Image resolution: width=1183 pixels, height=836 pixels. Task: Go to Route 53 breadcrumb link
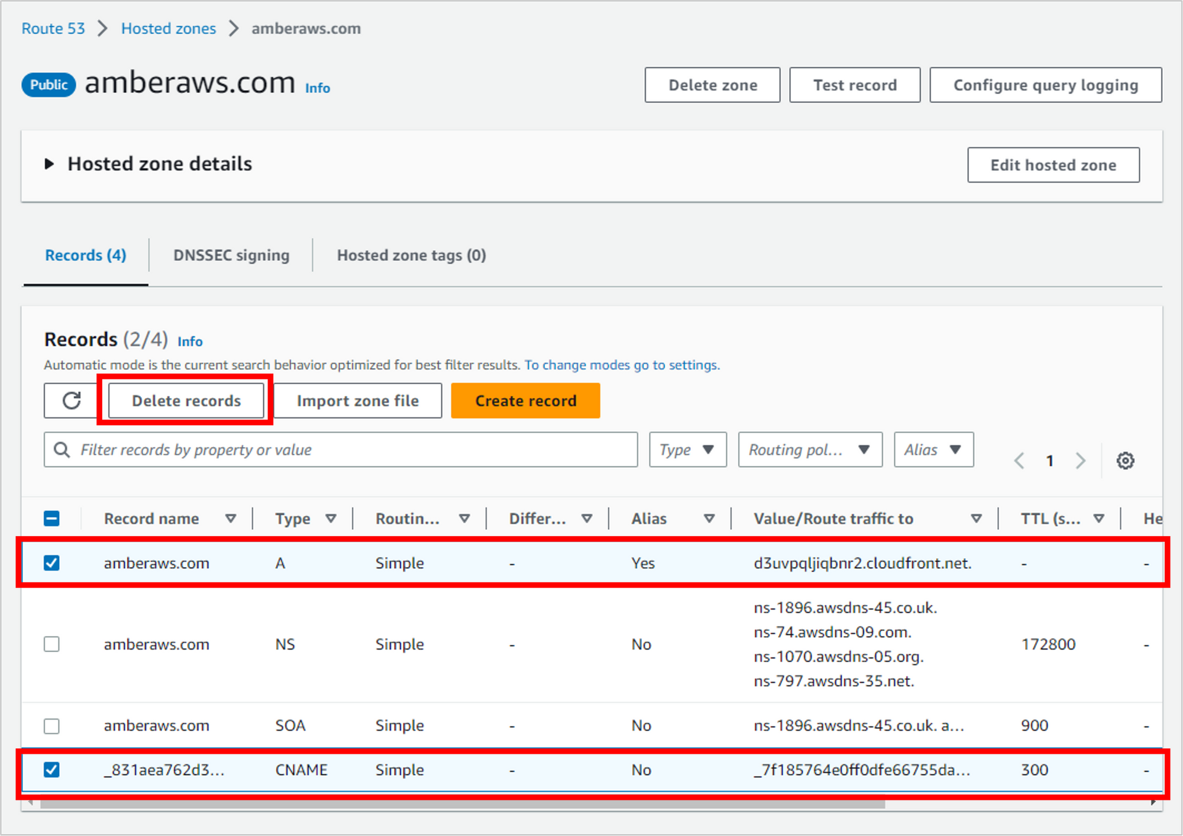pos(53,28)
